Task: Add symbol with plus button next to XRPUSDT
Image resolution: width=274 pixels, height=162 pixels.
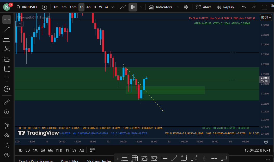Action: click(x=45, y=7)
